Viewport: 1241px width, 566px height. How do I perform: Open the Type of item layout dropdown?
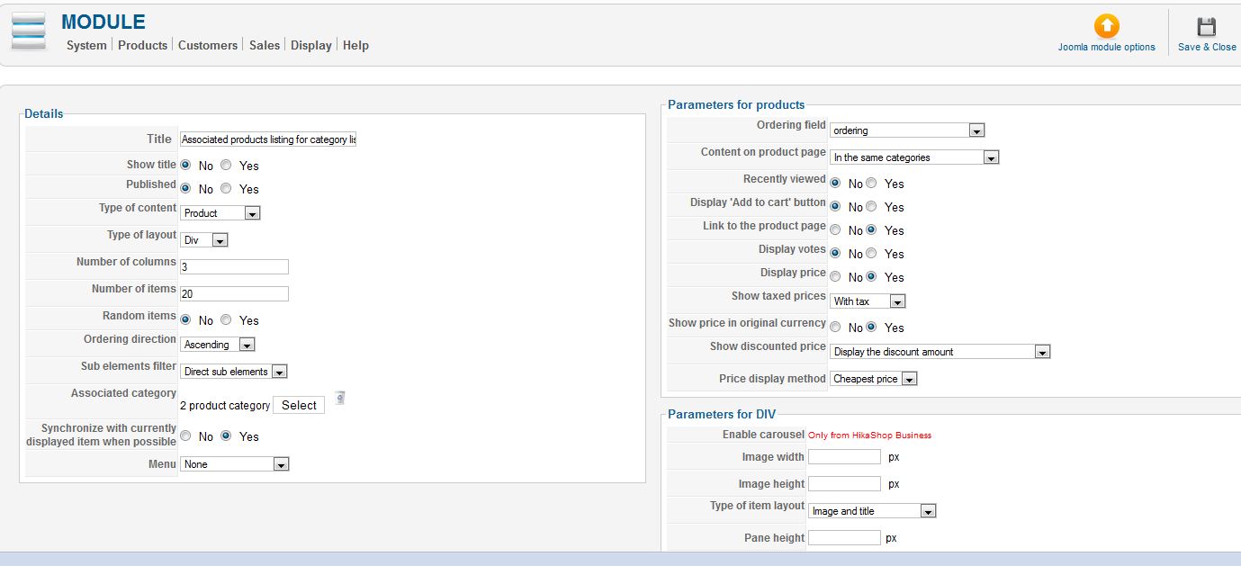(x=872, y=511)
